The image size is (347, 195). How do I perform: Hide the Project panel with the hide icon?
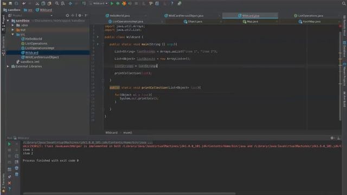coord(87,16)
